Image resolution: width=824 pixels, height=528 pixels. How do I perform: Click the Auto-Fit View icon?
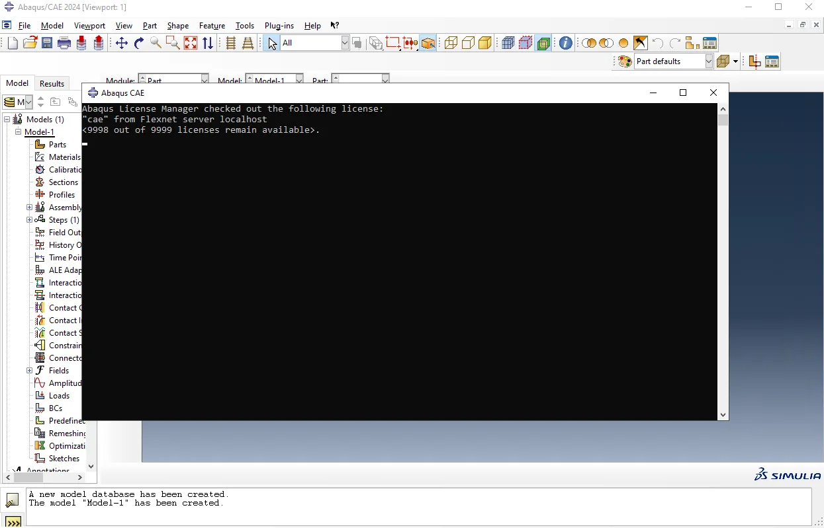coord(191,43)
